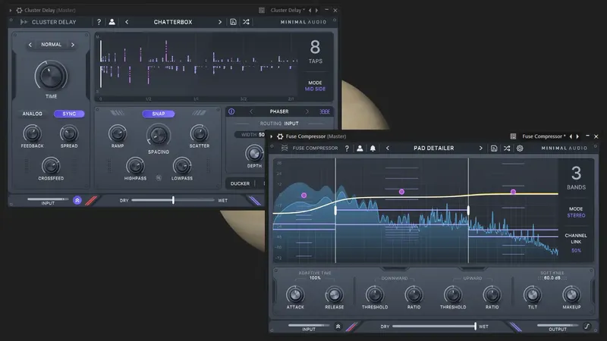Open user account in Cluster Delay
607x341 pixels.
click(112, 22)
